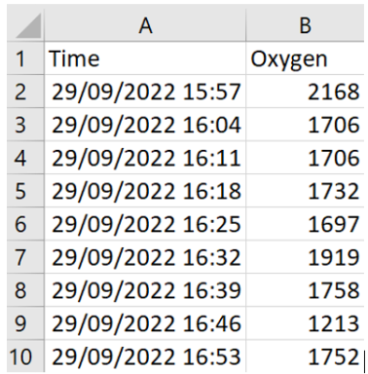This screenshot has width=368, height=374.
Task: Select cell '29/09/2022 15:57'
Action: pyautogui.click(x=145, y=92)
